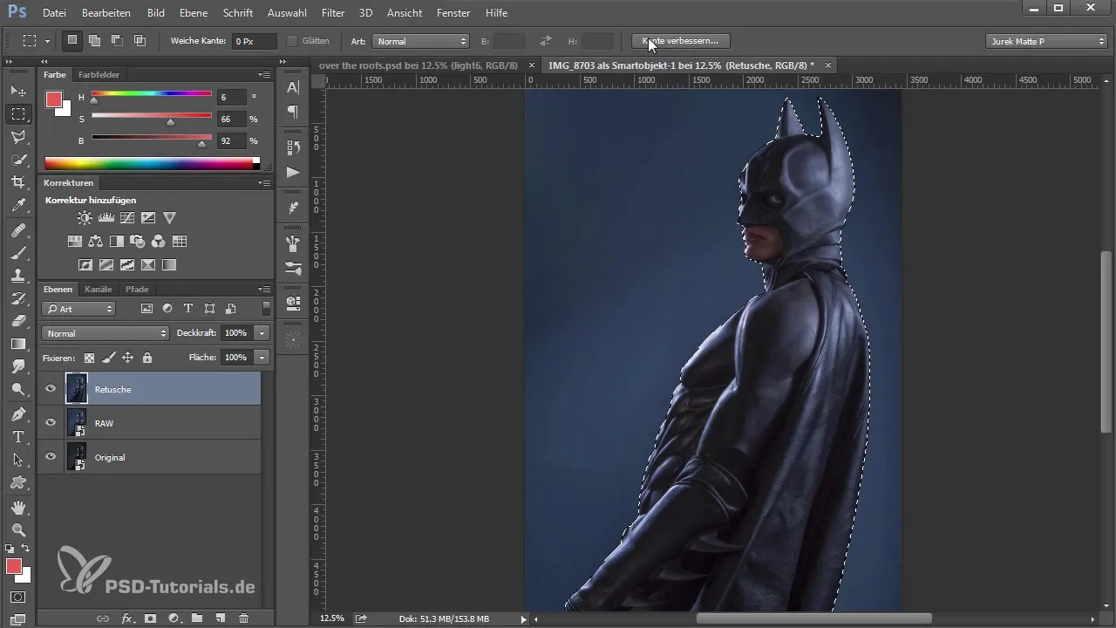Select the Move tool

point(18,91)
